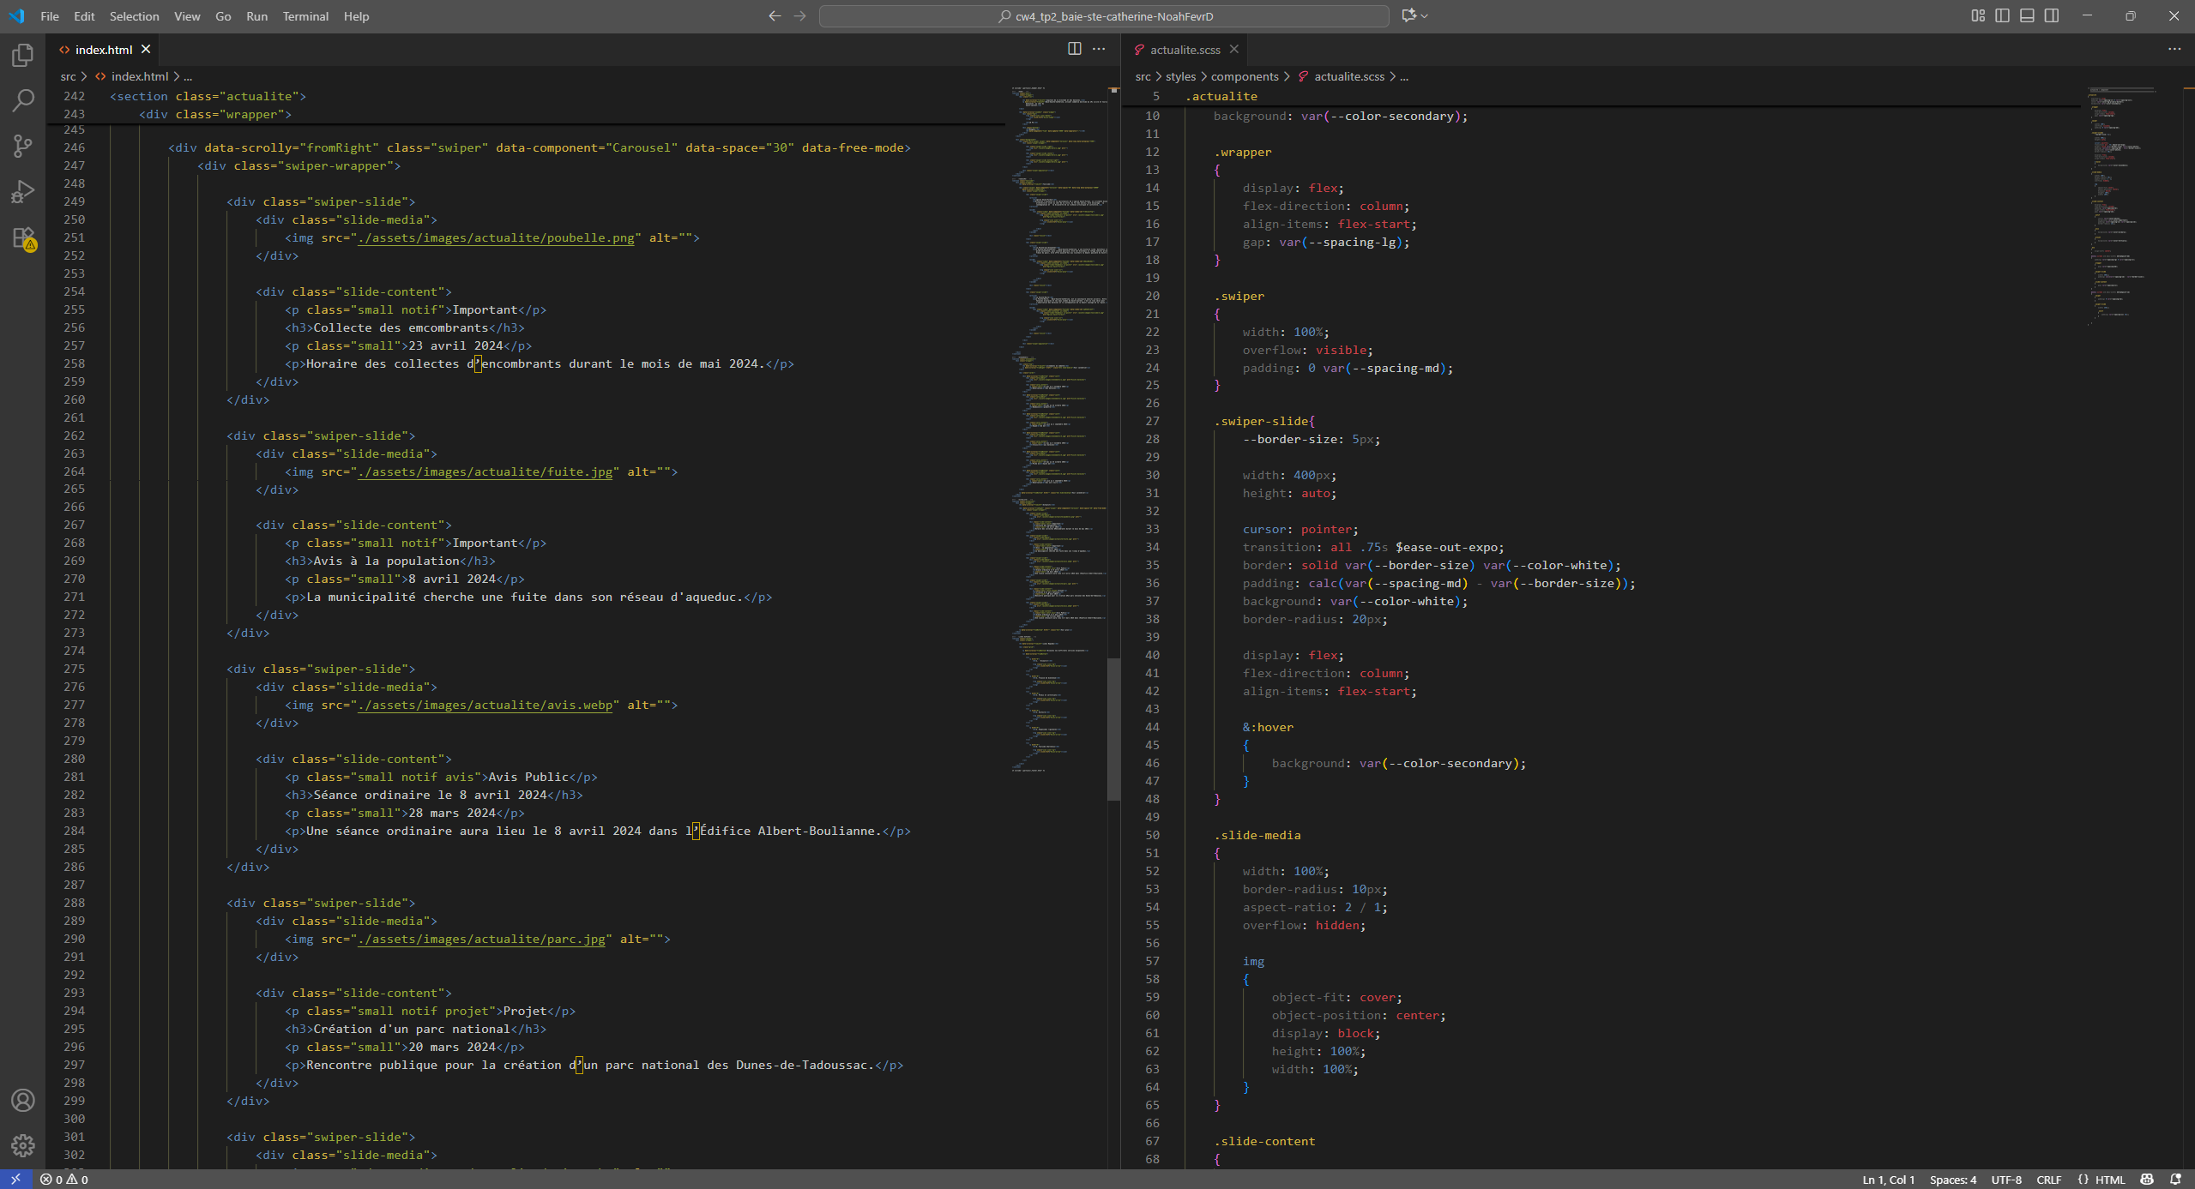
Task: Open the Search view icon
Action: [23, 100]
